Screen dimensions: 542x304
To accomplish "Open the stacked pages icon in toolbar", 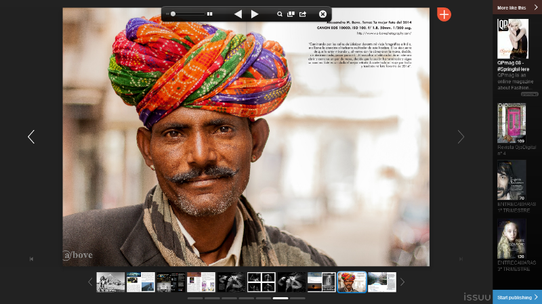I will [291, 14].
